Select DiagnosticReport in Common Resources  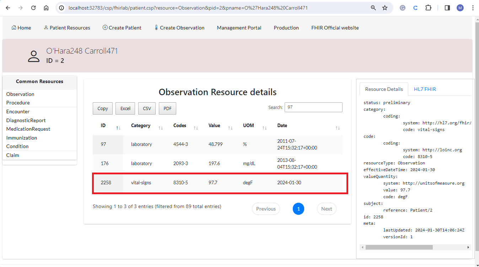26,120
